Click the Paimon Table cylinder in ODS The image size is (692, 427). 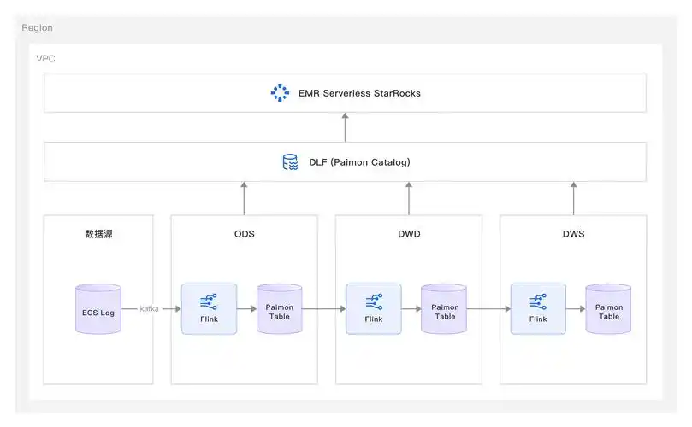280,308
